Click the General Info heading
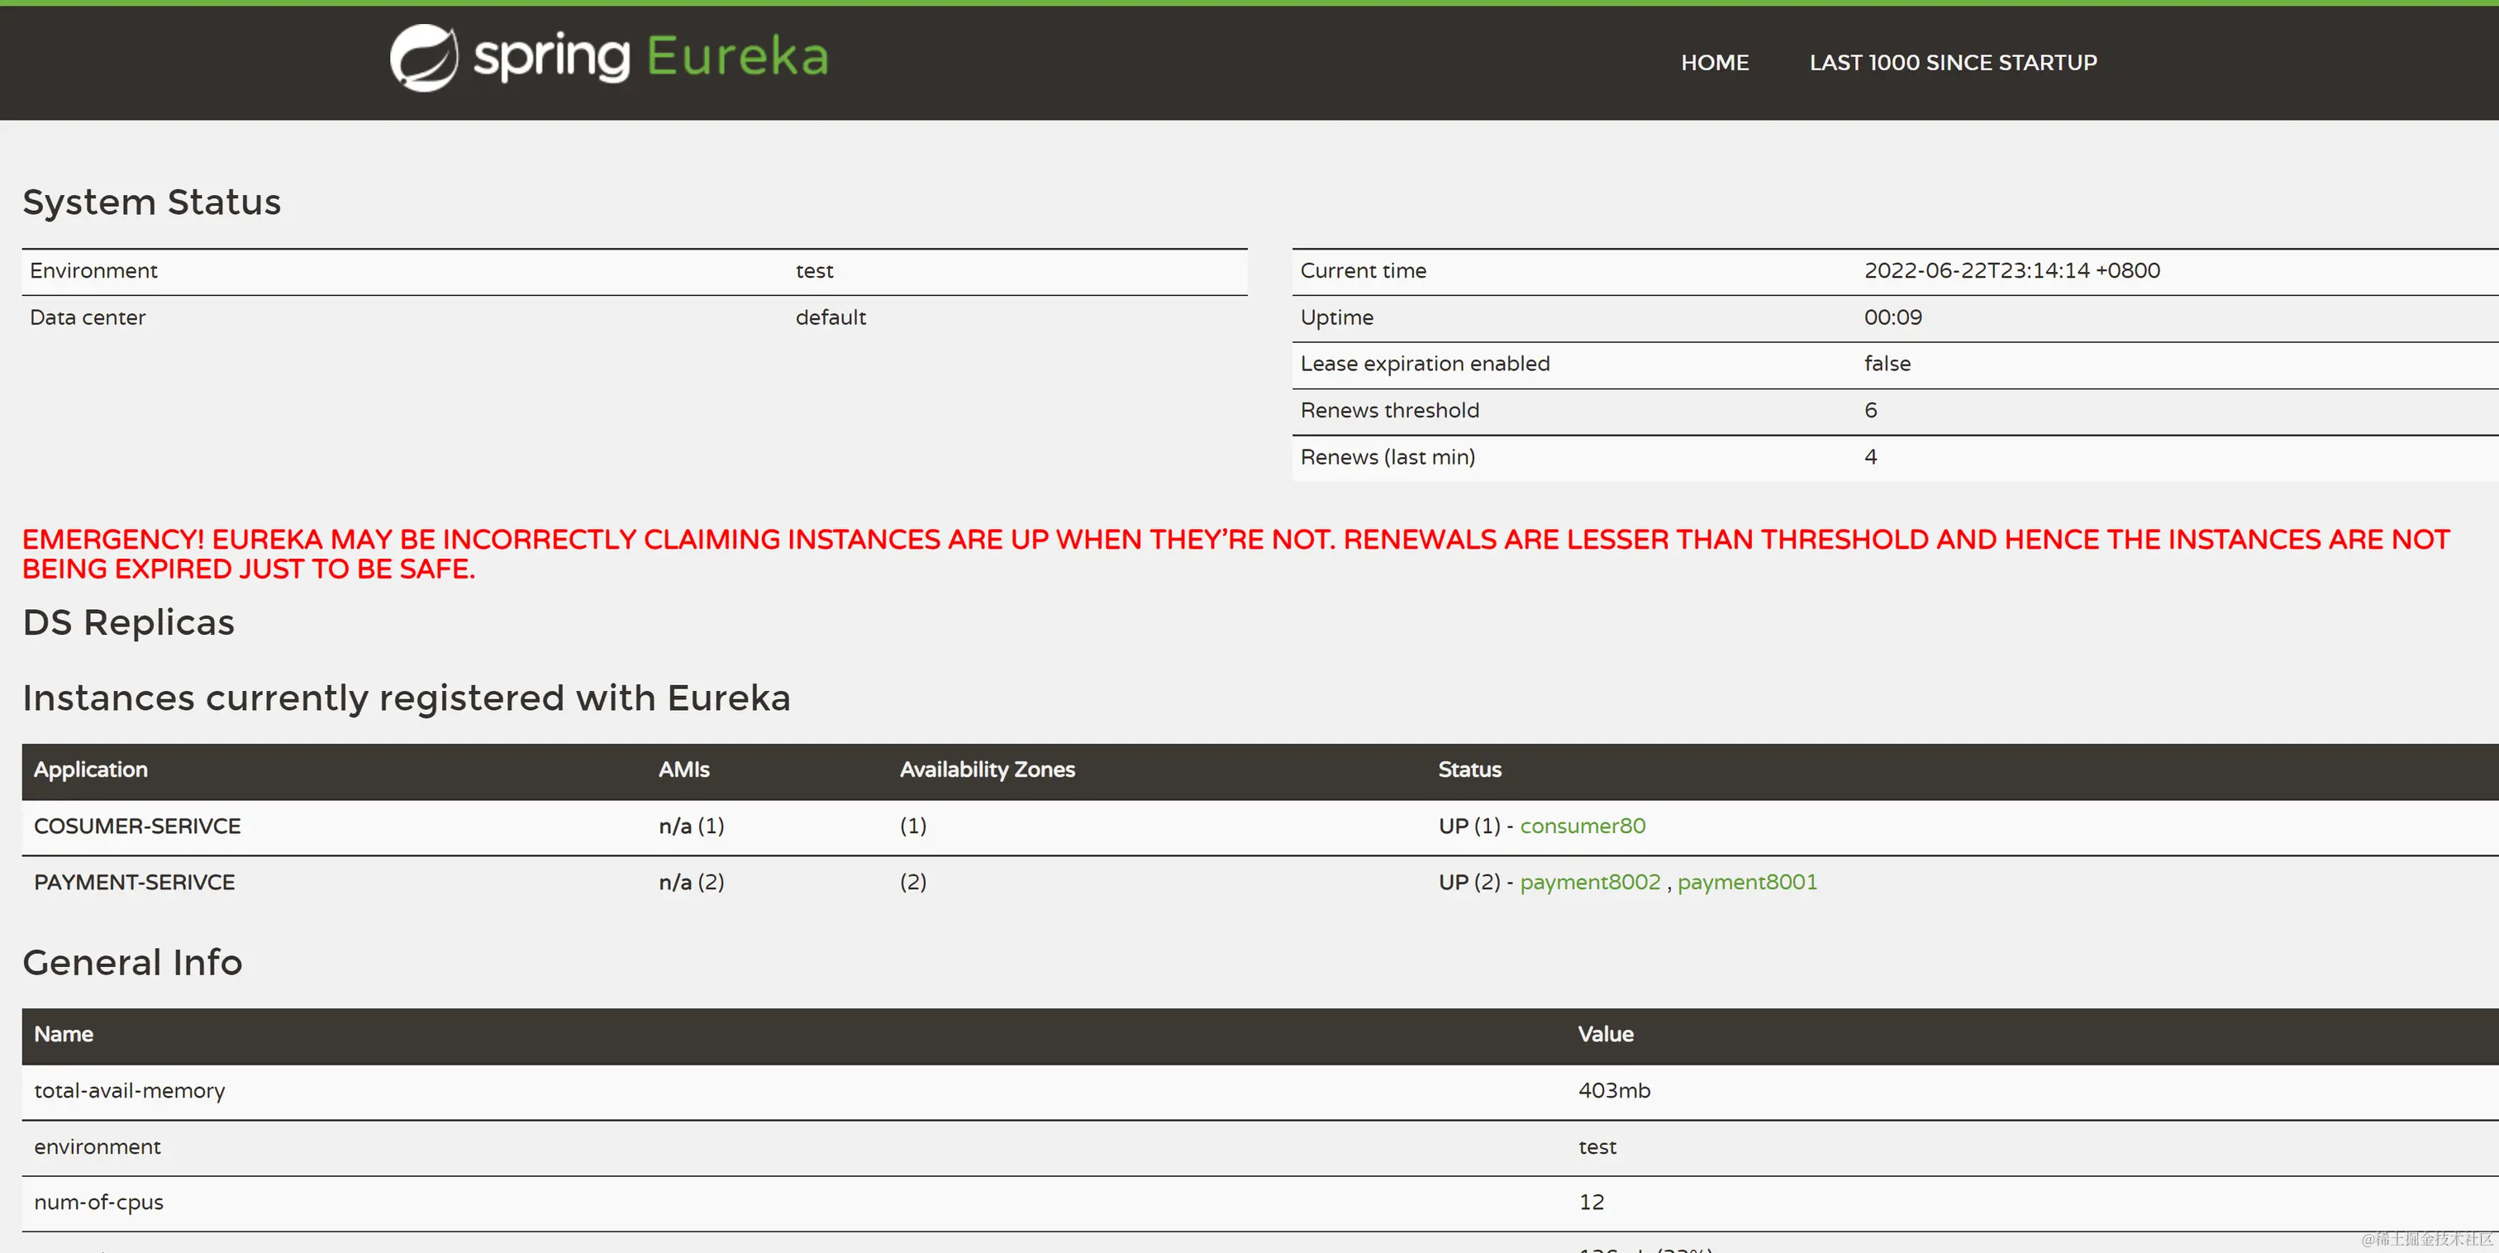2499x1253 pixels. (132, 963)
